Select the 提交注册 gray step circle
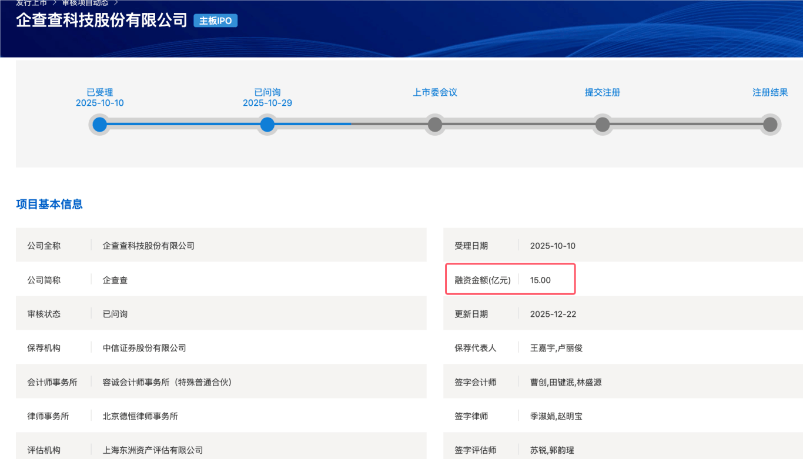The height and width of the screenshot is (459, 803). pos(603,125)
